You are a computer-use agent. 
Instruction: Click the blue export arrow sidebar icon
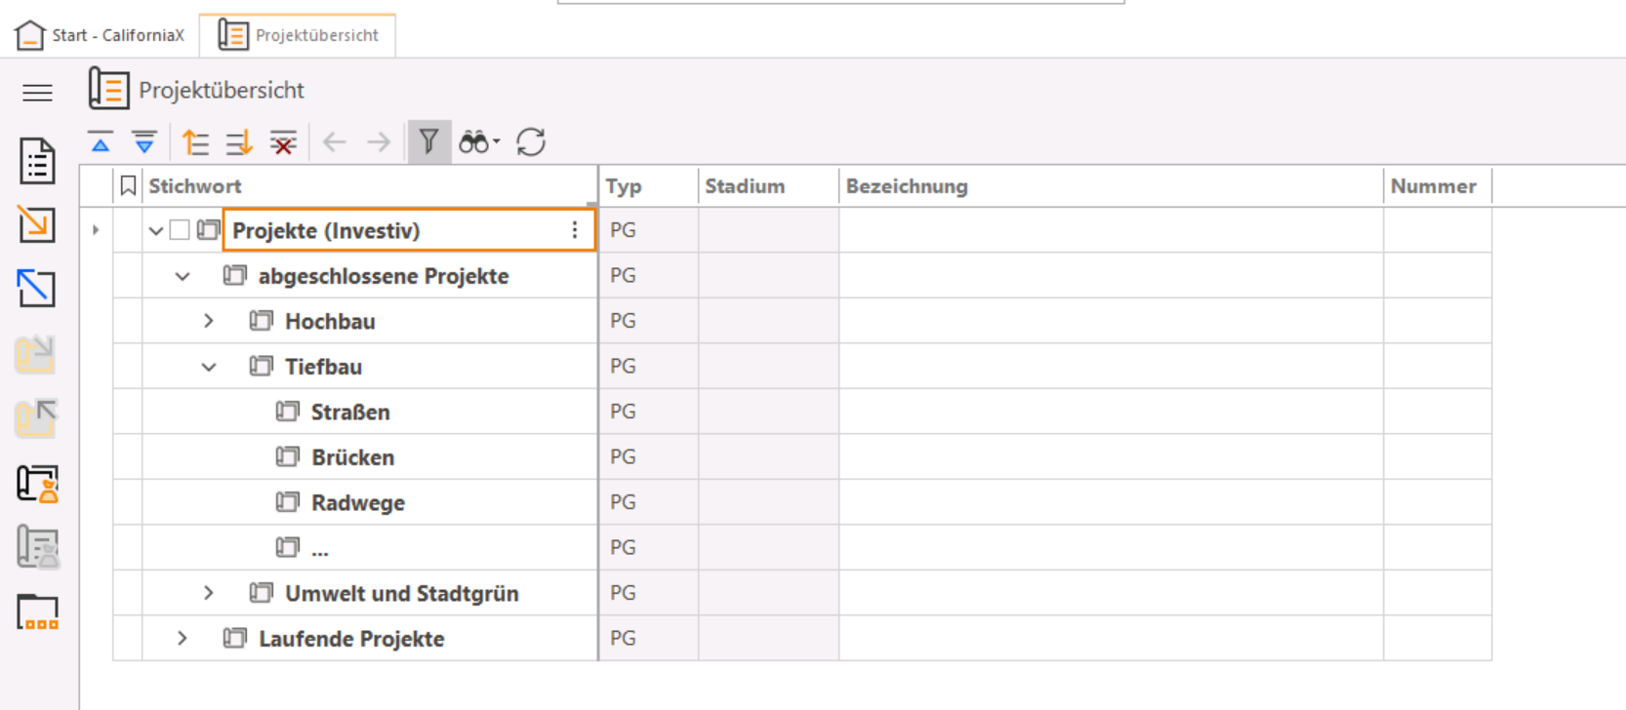click(x=37, y=289)
